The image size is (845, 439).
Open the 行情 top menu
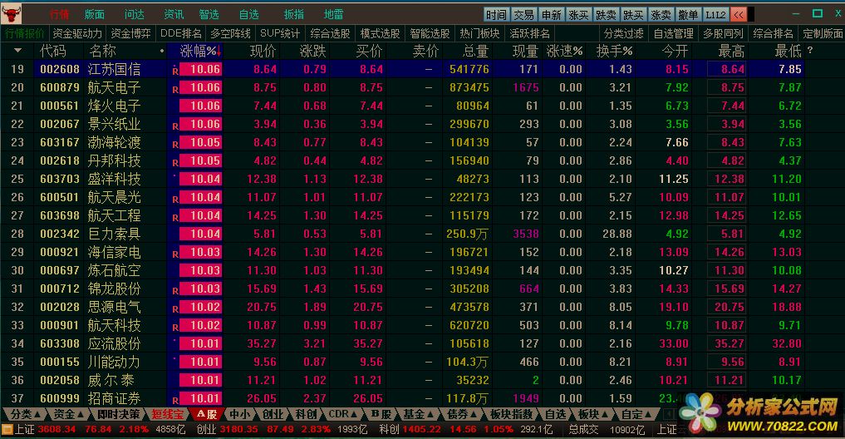tap(59, 15)
